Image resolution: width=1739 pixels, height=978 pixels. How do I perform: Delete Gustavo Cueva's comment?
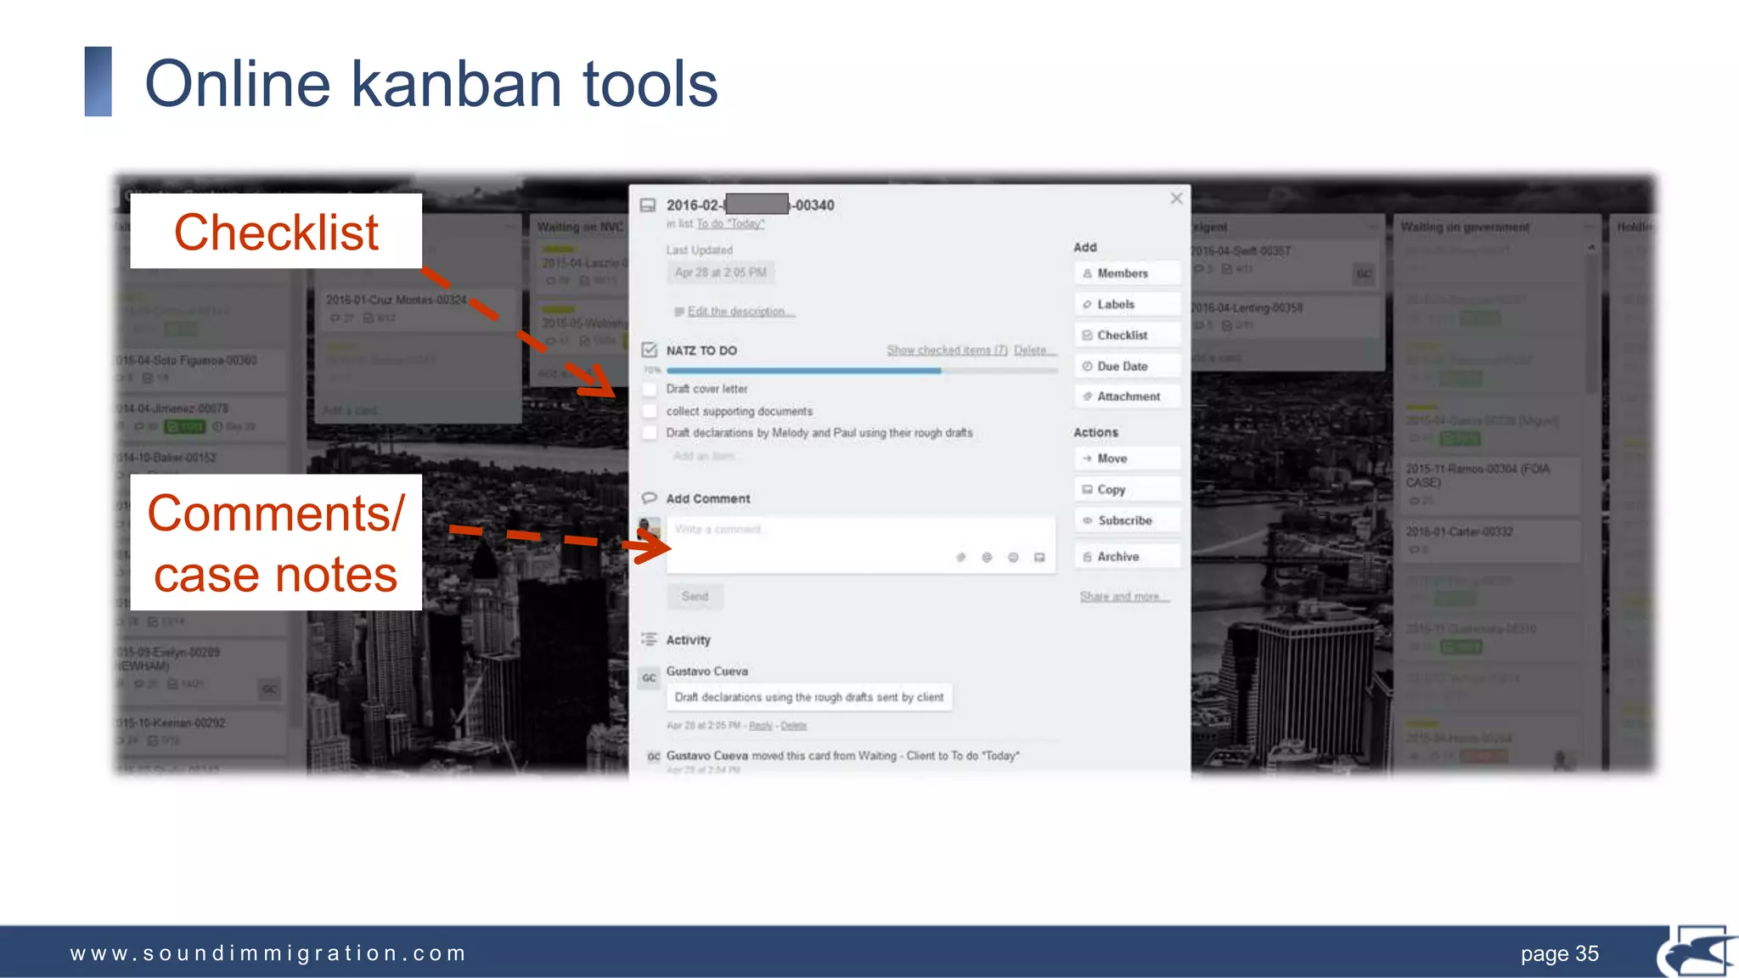pyautogui.click(x=794, y=726)
